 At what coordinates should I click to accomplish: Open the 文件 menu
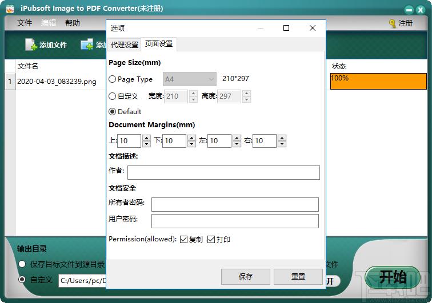point(25,23)
